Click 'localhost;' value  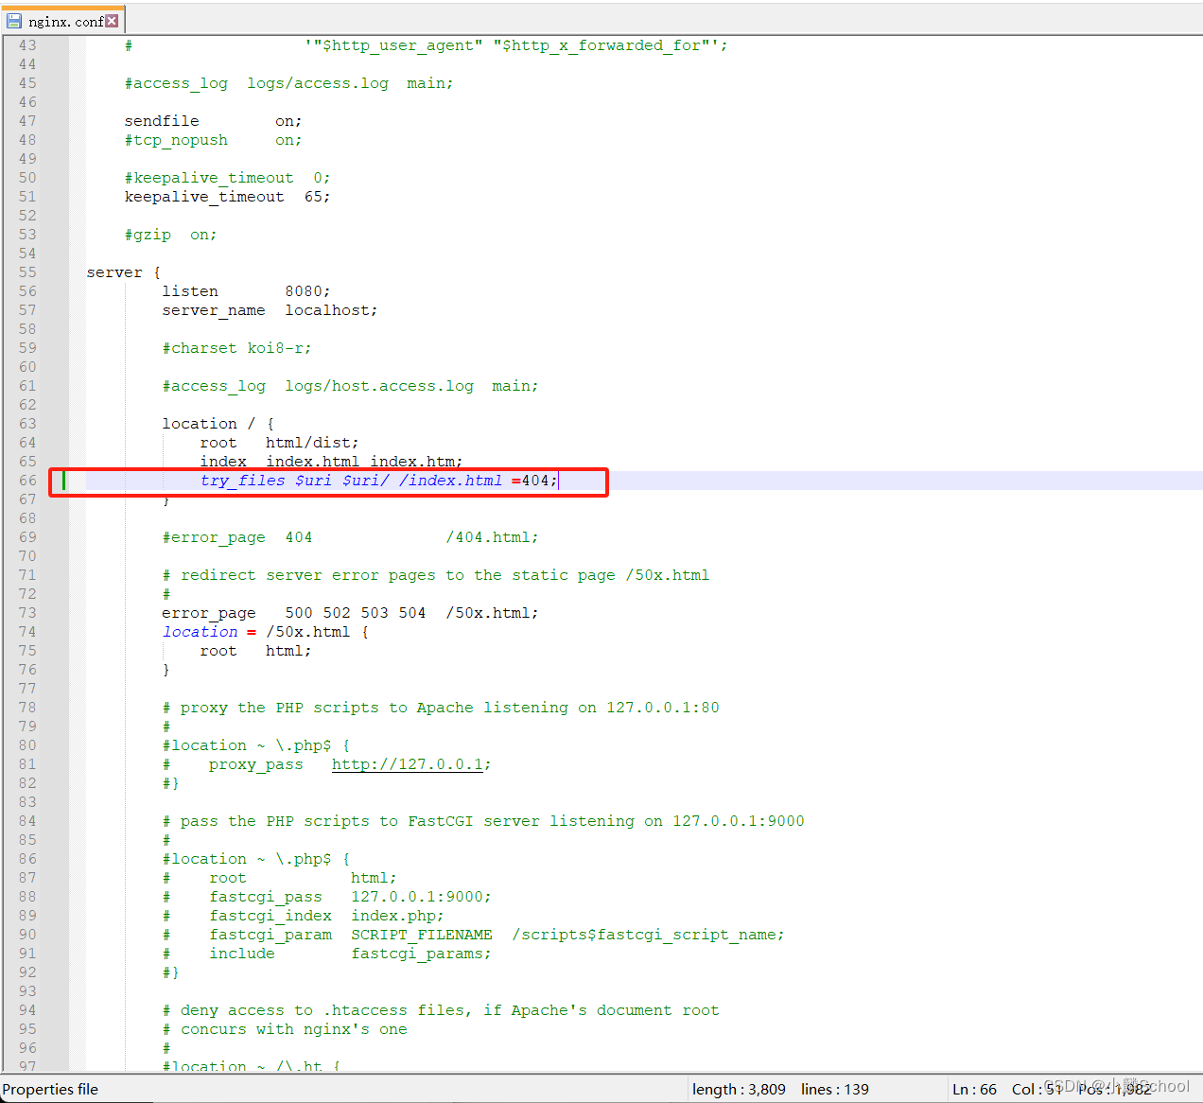[x=332, y=310]
